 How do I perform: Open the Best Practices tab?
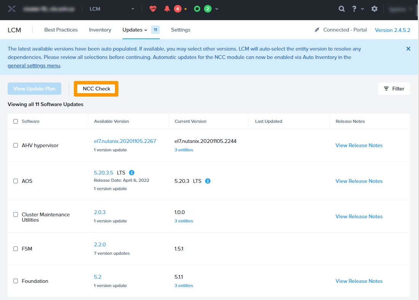(61, 30)
